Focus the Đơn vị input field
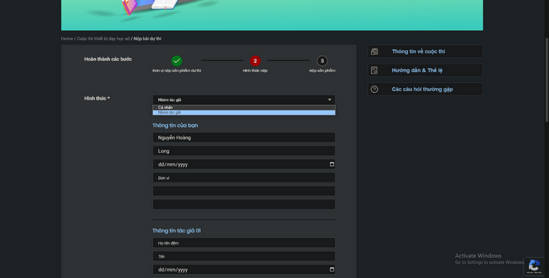 click(x=244, y=178)
